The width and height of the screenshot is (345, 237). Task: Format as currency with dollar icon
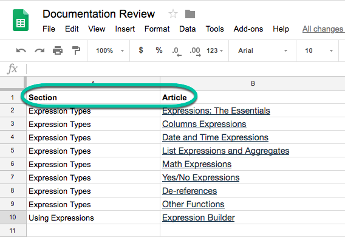coord(141,50)
